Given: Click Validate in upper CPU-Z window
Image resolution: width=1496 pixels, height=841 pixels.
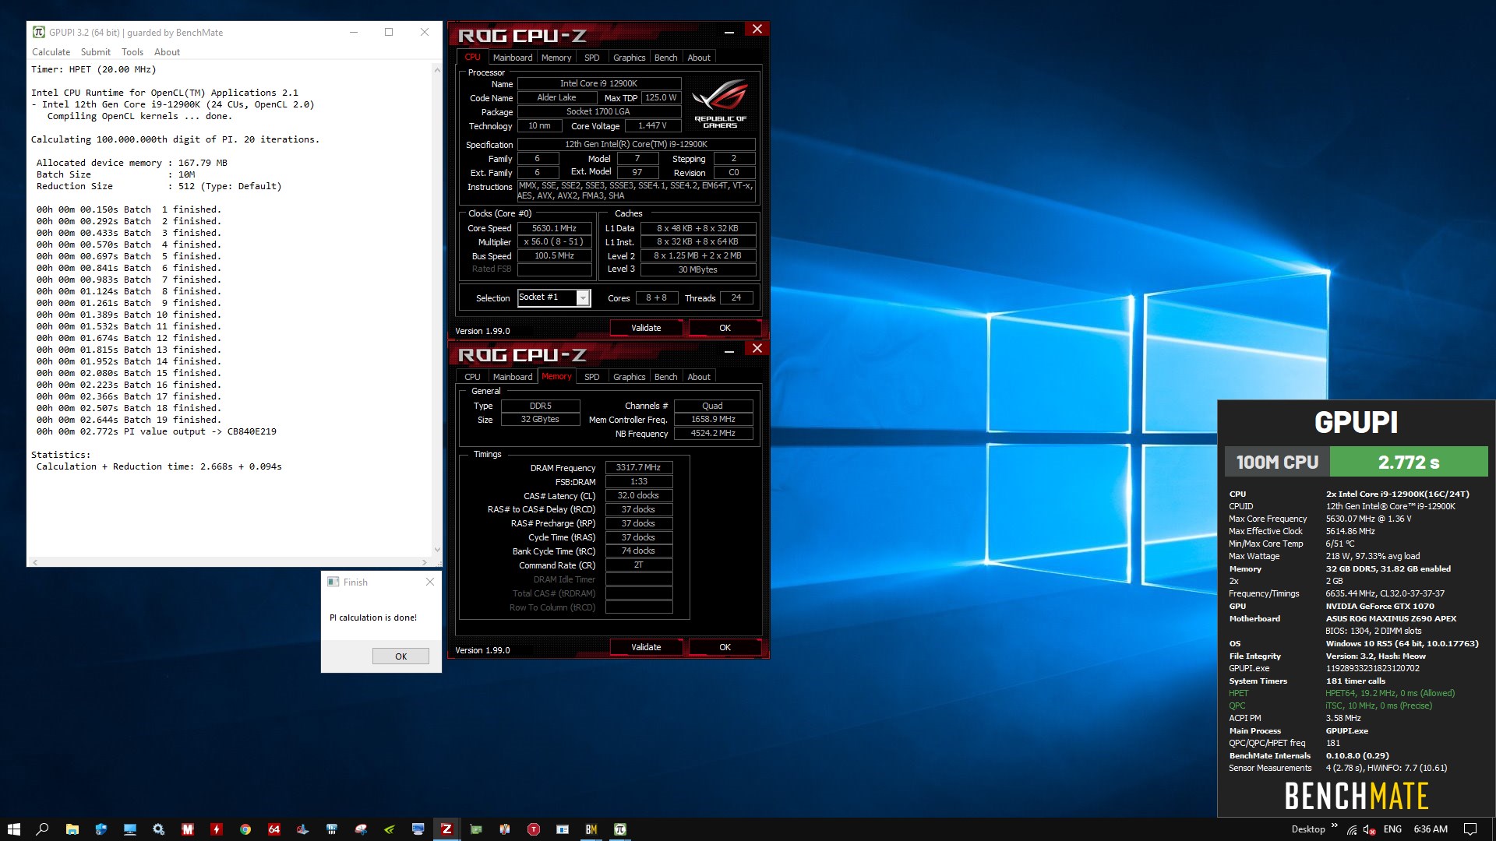Looking at the screenshot, I should tap(646, 328).
